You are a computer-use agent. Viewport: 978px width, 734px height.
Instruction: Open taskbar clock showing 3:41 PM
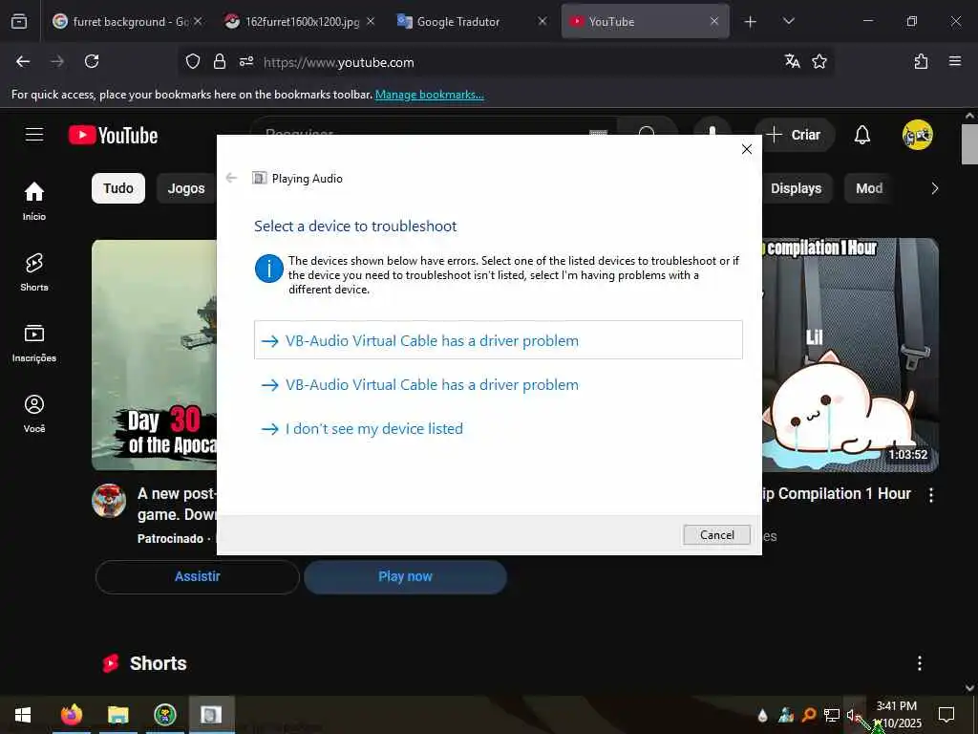pyautogui.click(x=897, y=715)
